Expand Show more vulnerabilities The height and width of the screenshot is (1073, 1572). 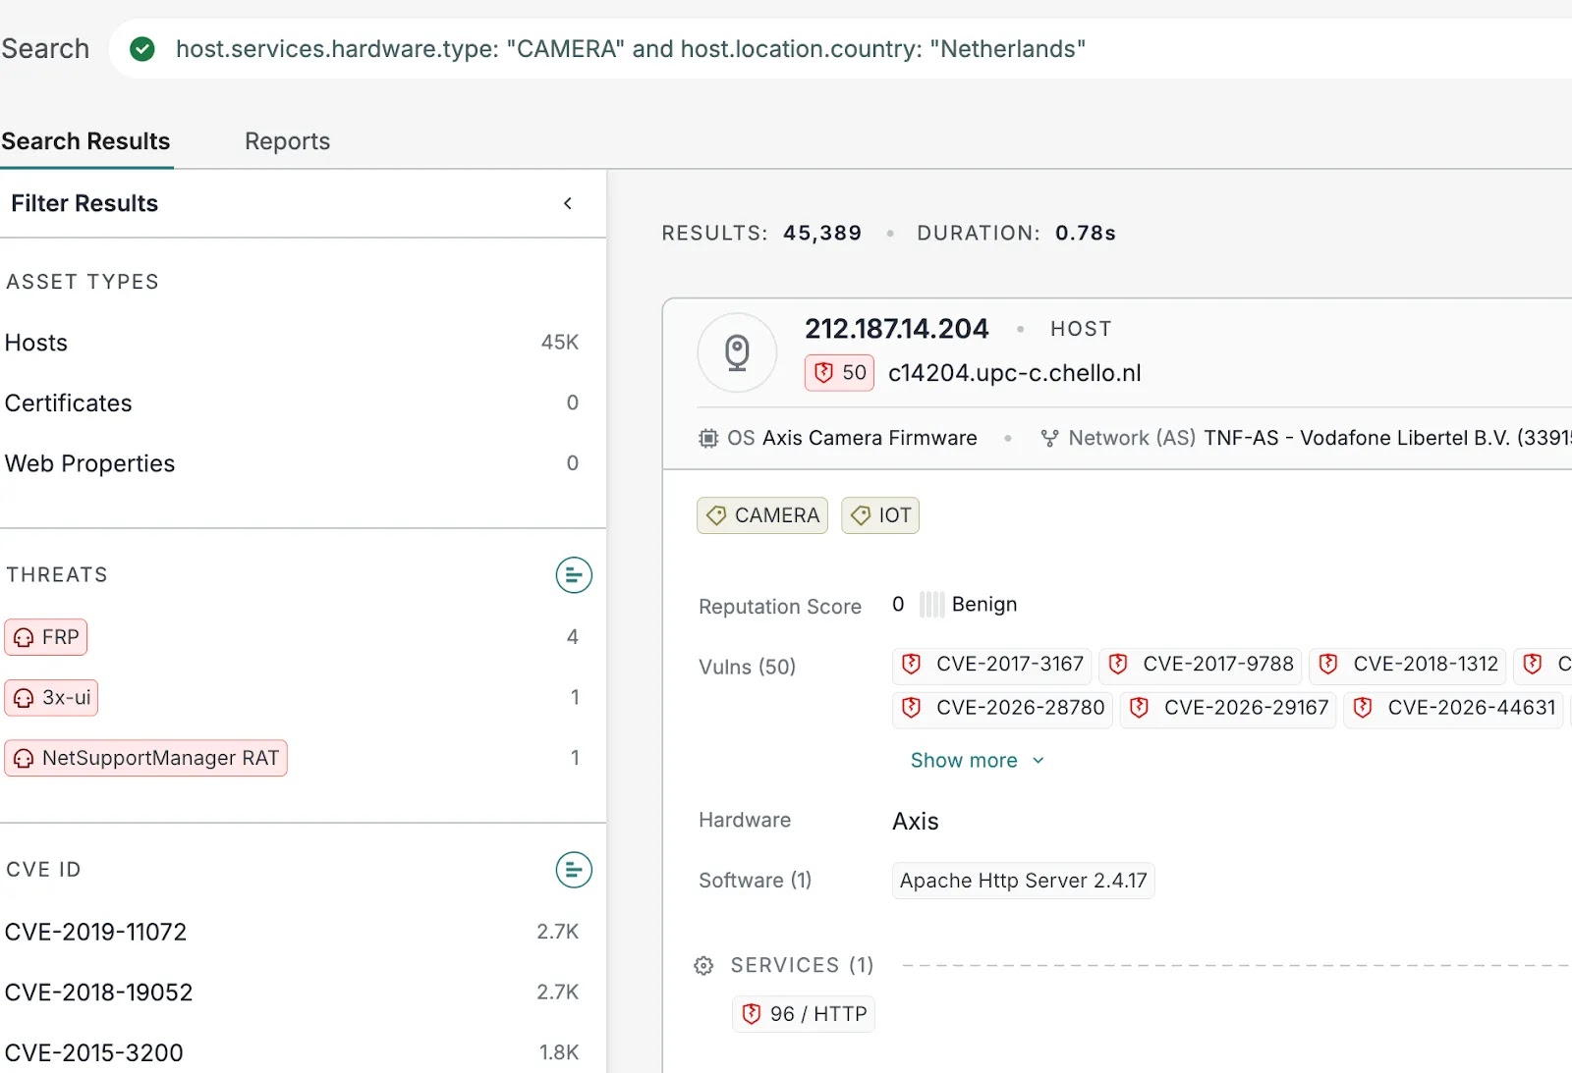978,761
